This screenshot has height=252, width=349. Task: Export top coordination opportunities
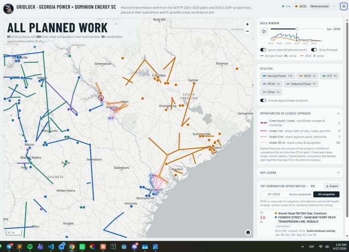click(x=332, y=186)
